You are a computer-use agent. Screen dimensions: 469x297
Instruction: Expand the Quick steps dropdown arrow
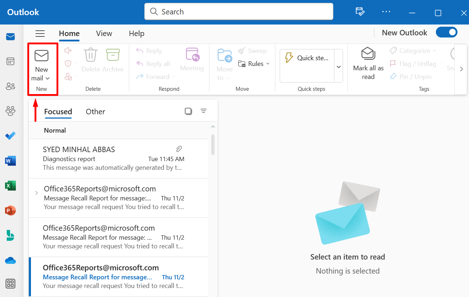coord(338,67)
